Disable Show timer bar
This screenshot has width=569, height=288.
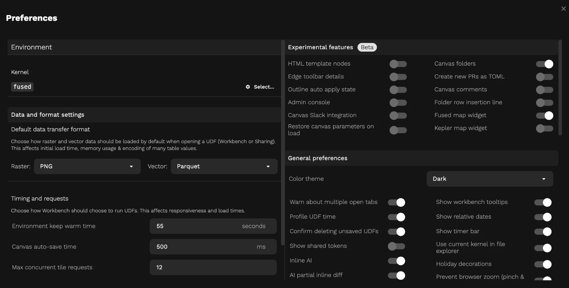(543, 231)
